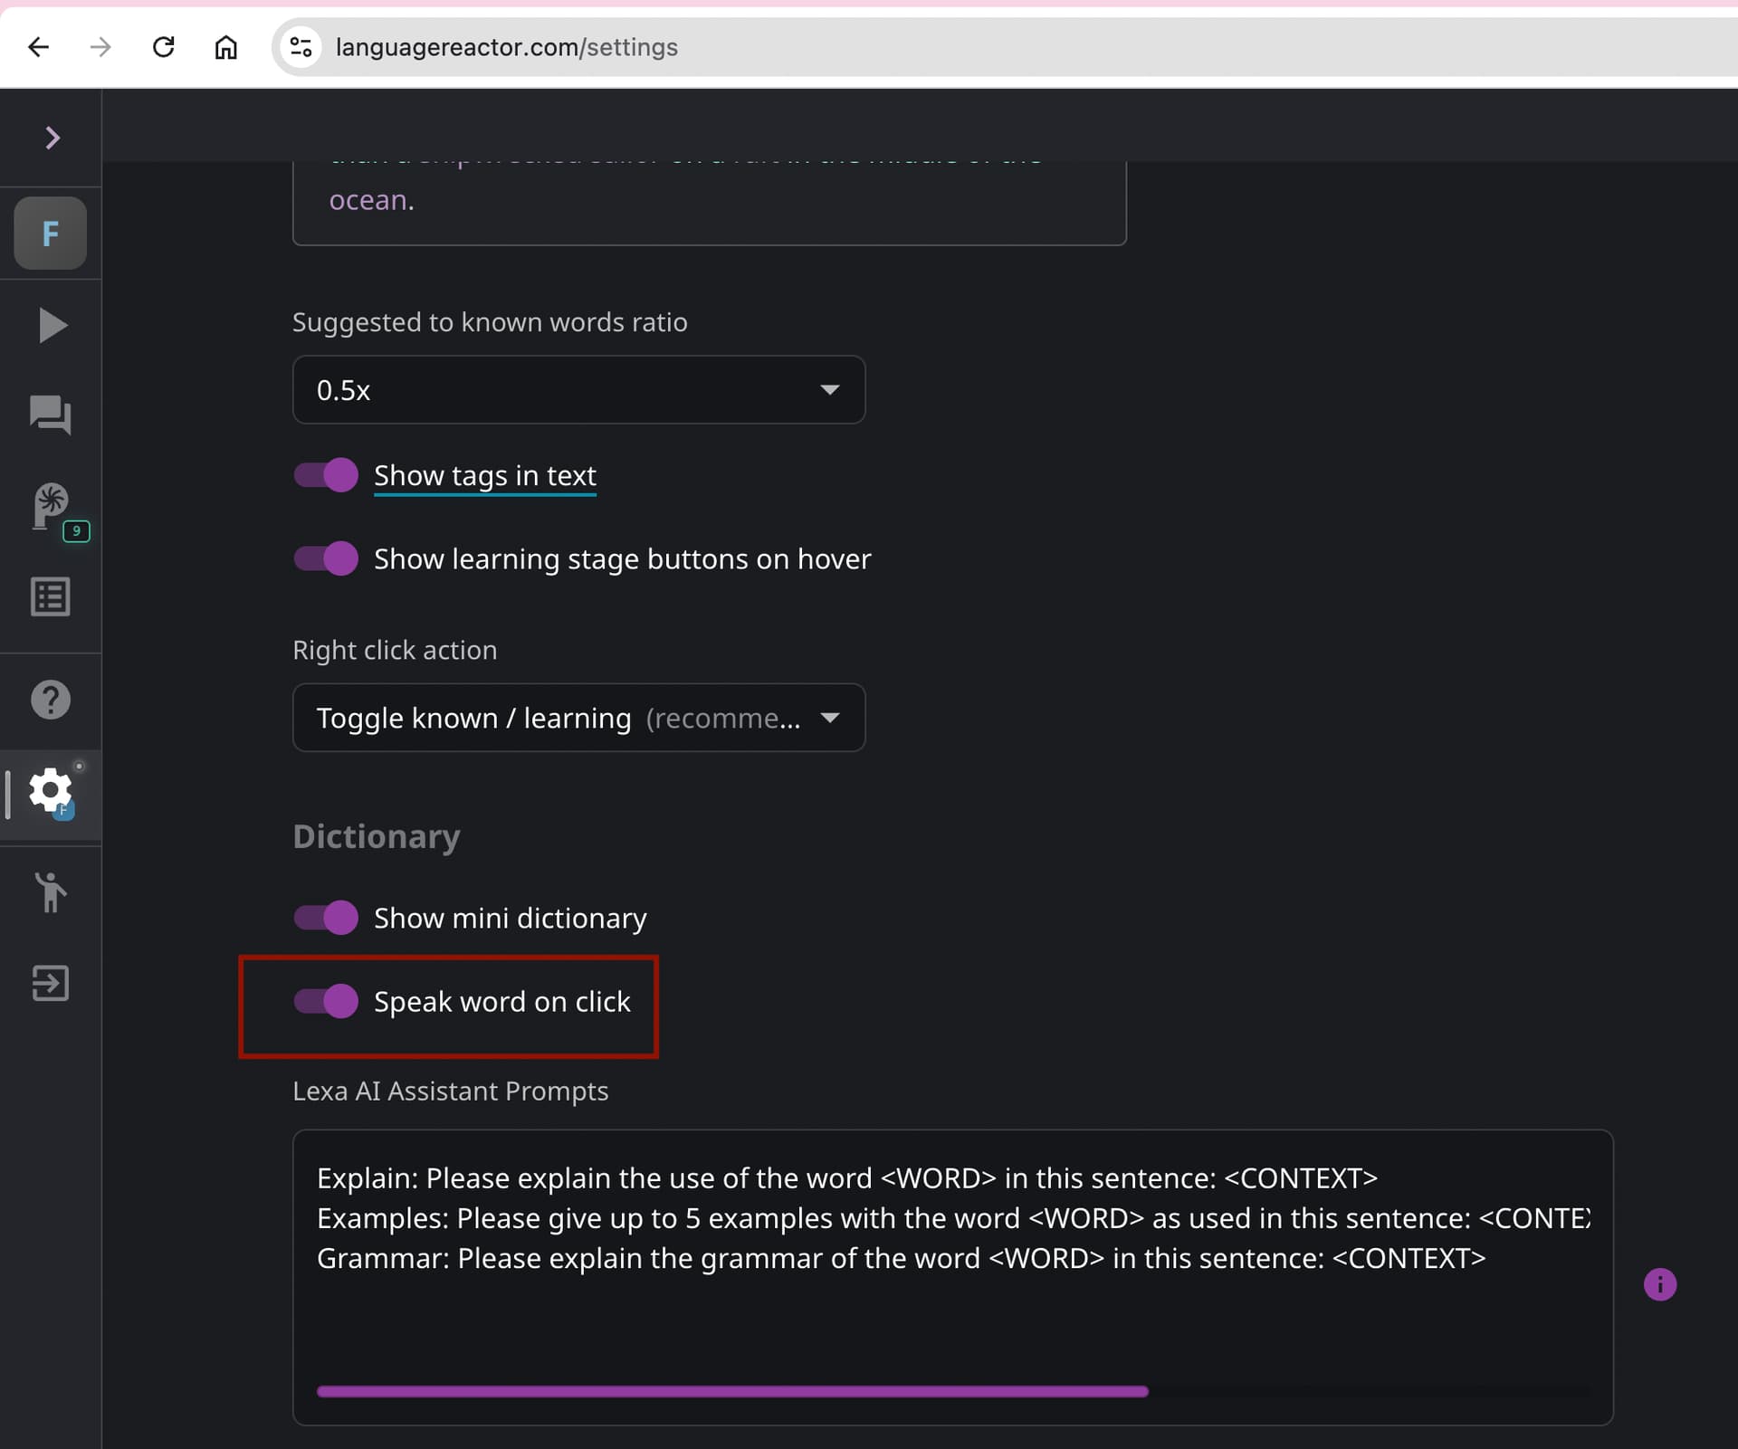
Task: Open help via the question mark icon
Action: (51, 700)
